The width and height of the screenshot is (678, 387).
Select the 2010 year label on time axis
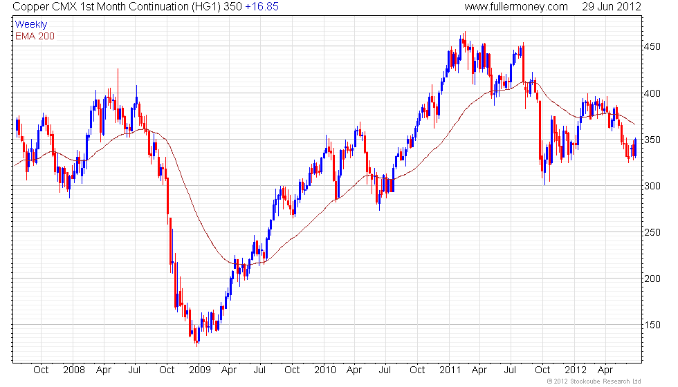click(x=325, y=370)
